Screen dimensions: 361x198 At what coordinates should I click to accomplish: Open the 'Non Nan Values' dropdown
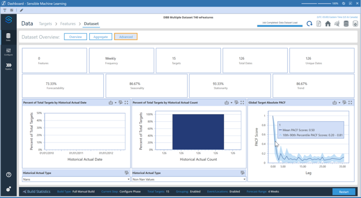tap(188, 179)
